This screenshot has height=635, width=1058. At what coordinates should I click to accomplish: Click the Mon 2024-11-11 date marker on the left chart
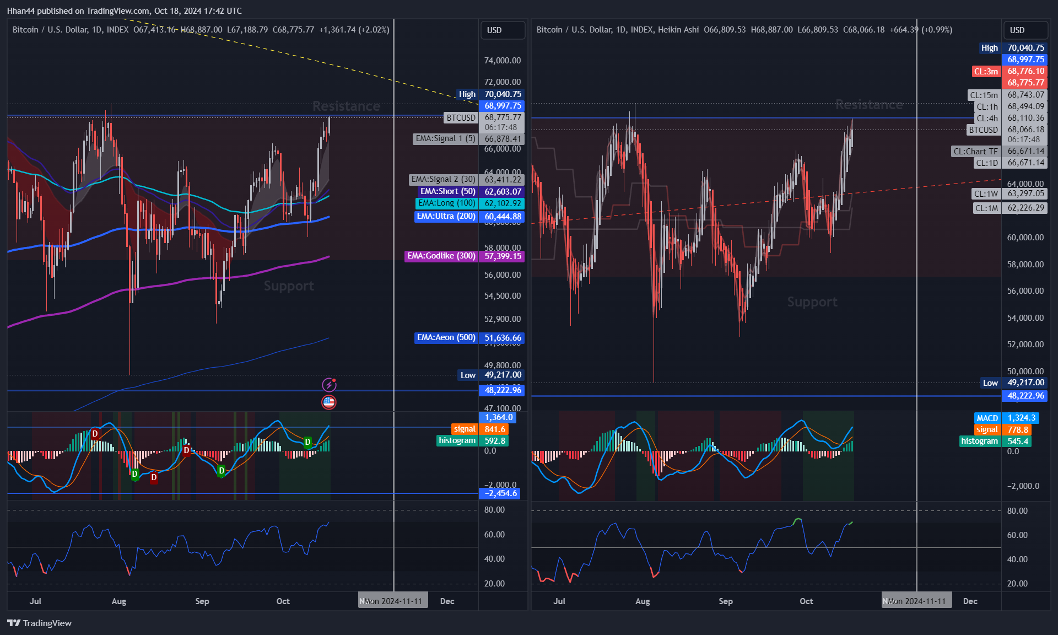393,601
